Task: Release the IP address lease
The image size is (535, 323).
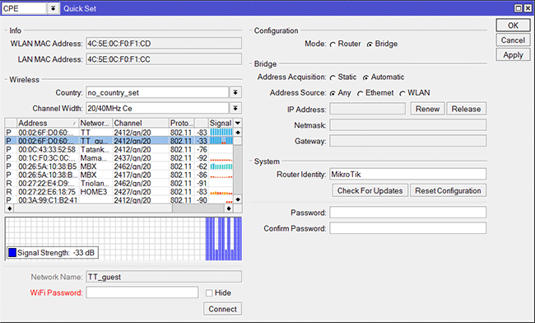Action: [466, 109]
